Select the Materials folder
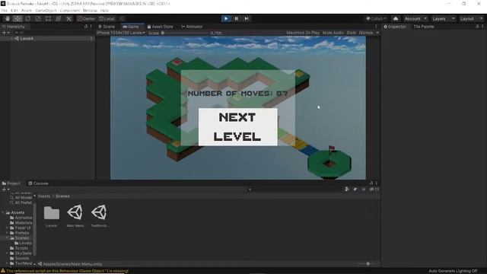 21,223
